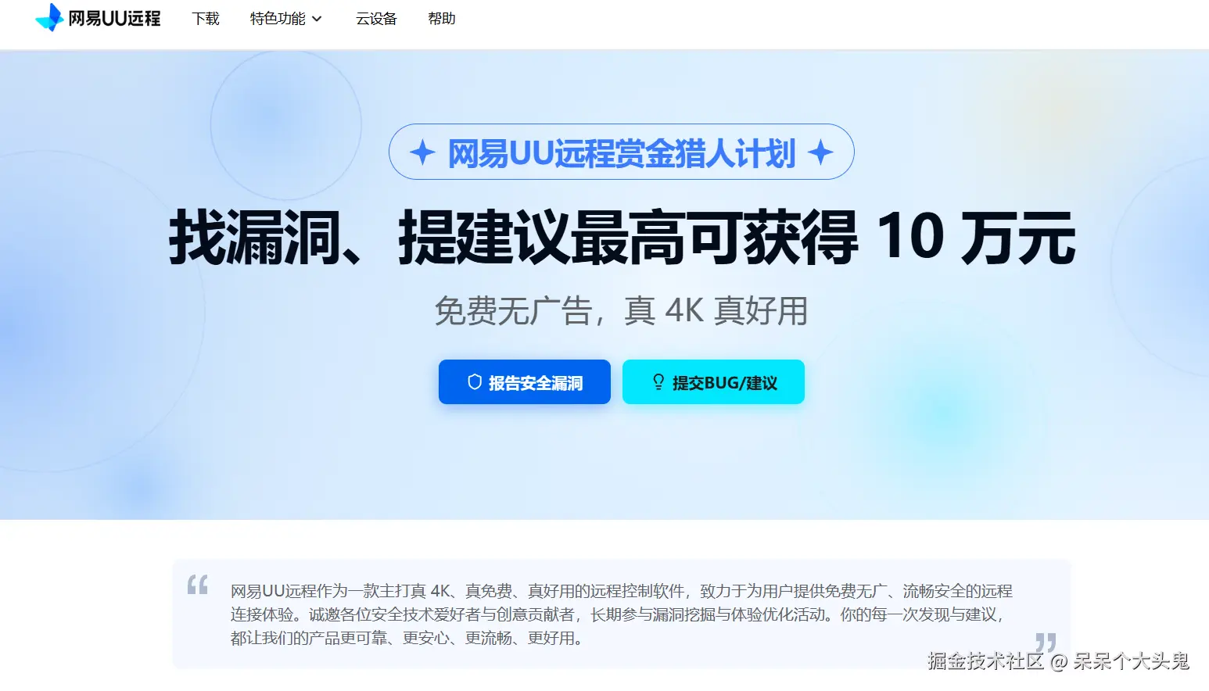The width and height of the screenshot is (1209, 691).
Task: Open the 帮助 navigation link
Action: pos(442,18)
